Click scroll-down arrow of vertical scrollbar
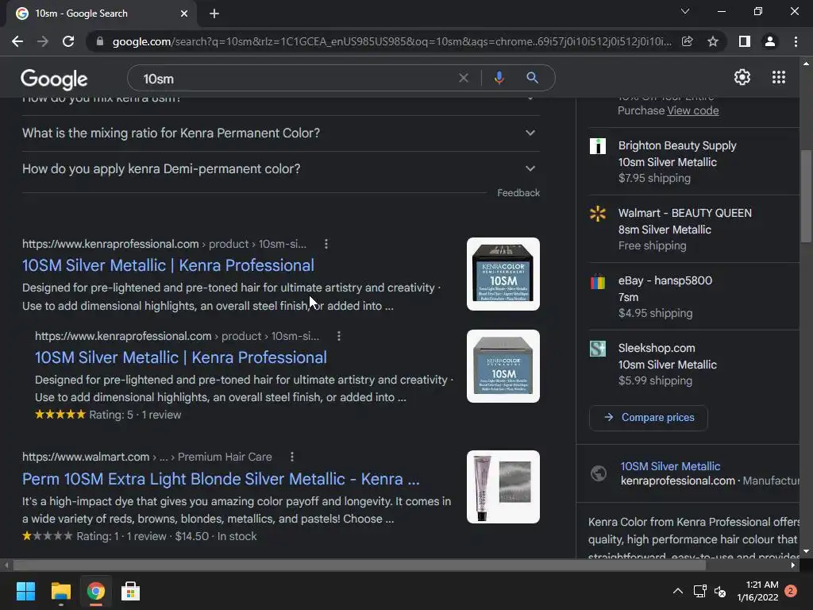The height and width of the screenshot is (610, 813). (806, 551)
